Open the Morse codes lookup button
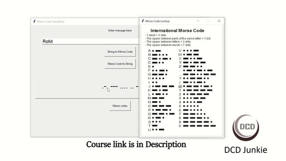Image resolution: width=286 pixels, height=161 pixels. point(120,106)
